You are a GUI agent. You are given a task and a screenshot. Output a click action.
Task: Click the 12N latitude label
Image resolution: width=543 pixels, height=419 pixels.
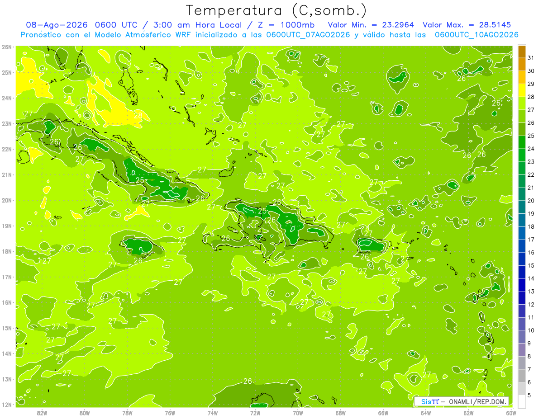[x=7, y=405]
